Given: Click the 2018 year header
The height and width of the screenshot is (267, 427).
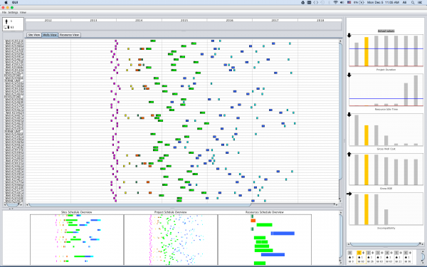Looking at the screenshot, I should pos(320,20).
